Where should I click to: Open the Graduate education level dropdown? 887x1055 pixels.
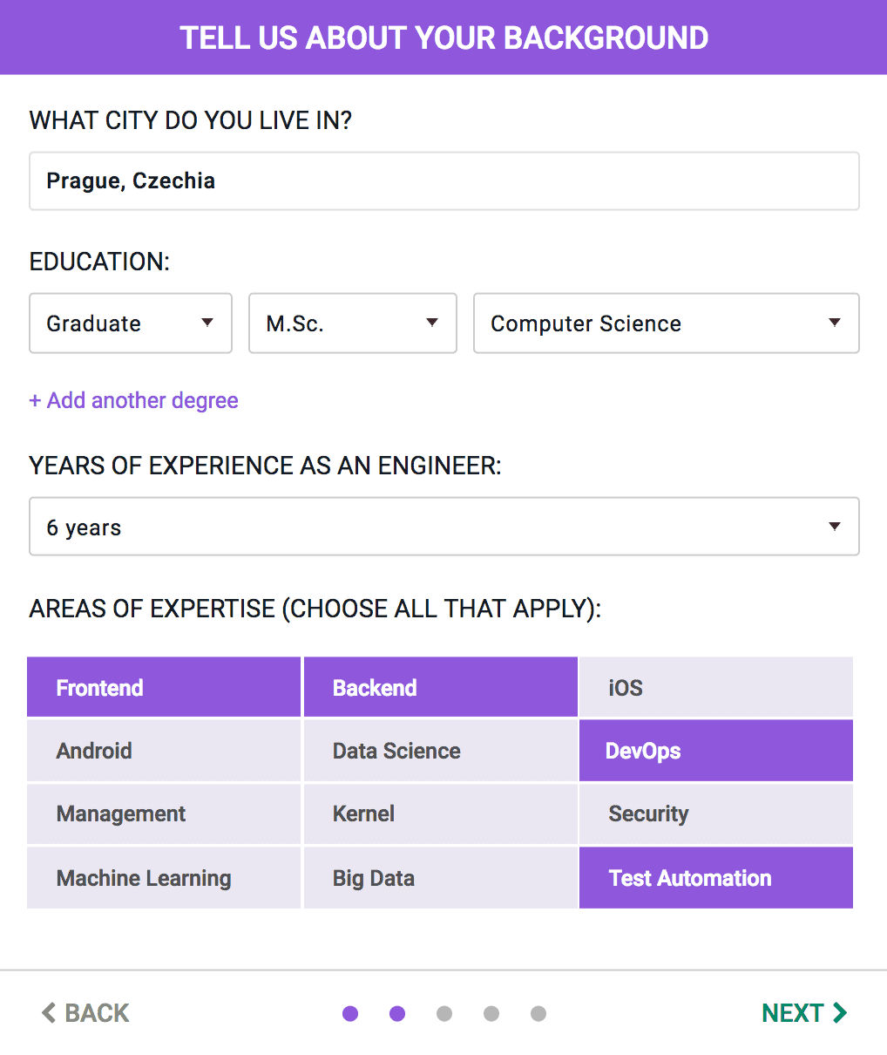pos(131,323)
